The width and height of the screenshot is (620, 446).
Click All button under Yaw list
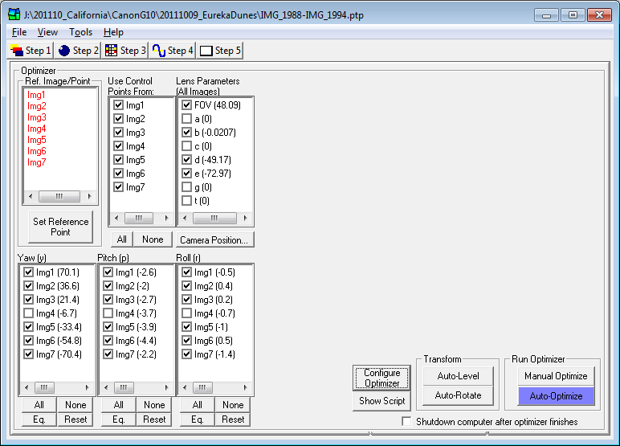tap(39, 405)
